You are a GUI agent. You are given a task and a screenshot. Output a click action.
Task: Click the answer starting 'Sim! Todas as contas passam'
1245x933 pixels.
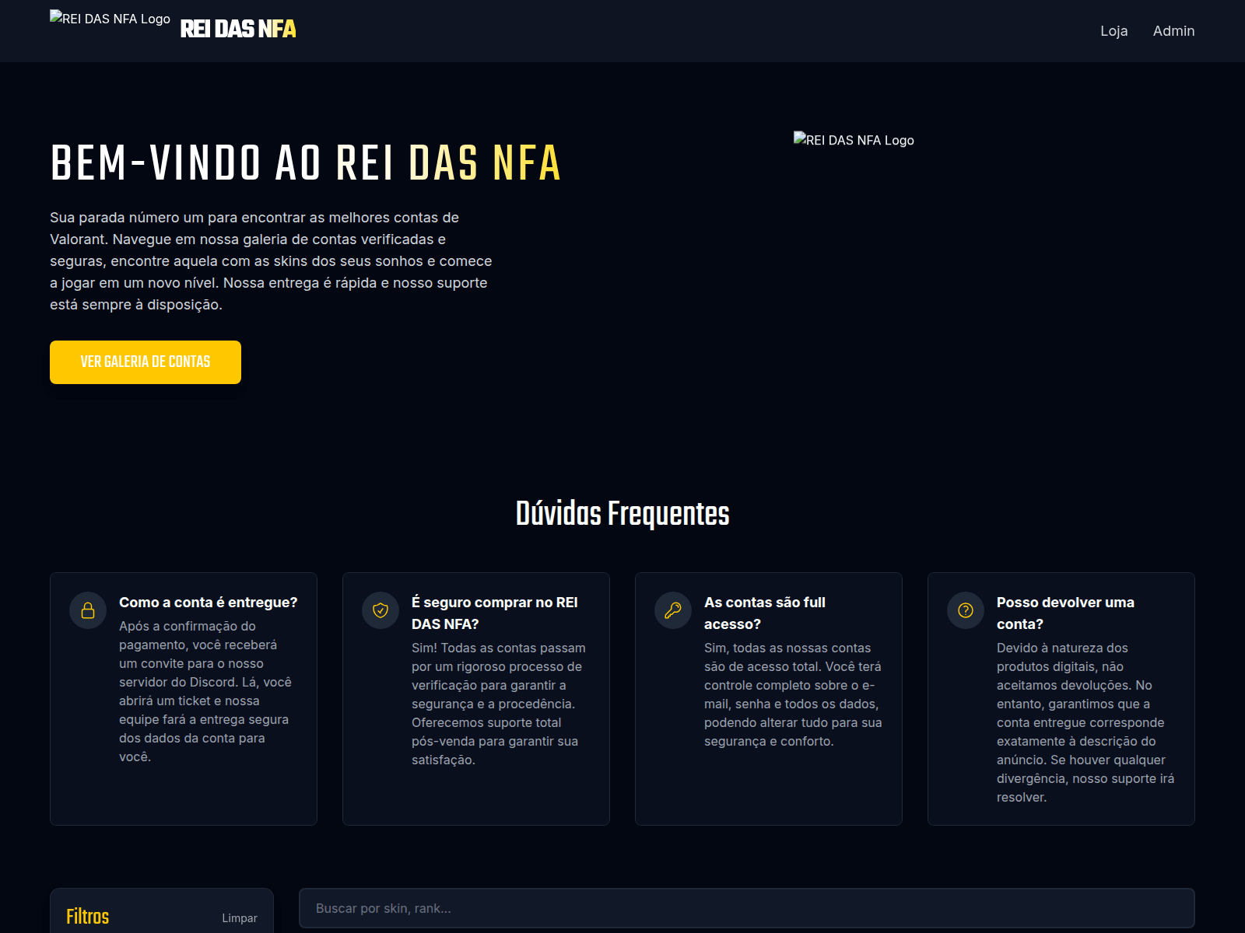(x=499, y=704)
